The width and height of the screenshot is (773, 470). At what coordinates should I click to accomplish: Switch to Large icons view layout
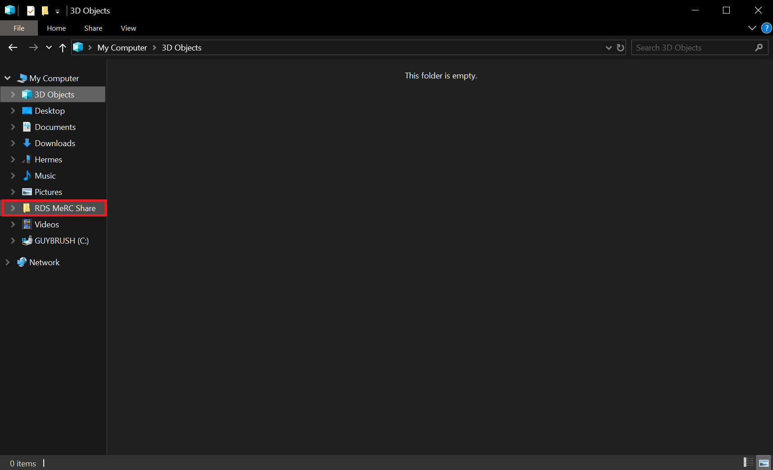pos(764,462)
